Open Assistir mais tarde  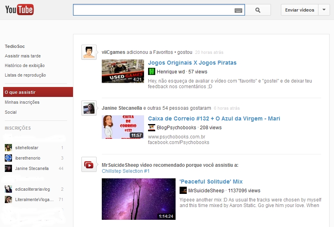tap(23, 56)
